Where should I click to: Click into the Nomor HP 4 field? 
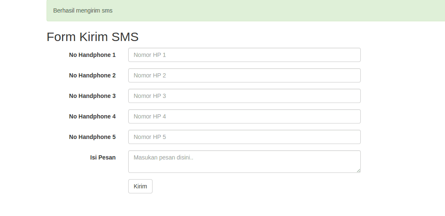click(x=244, y=116)
